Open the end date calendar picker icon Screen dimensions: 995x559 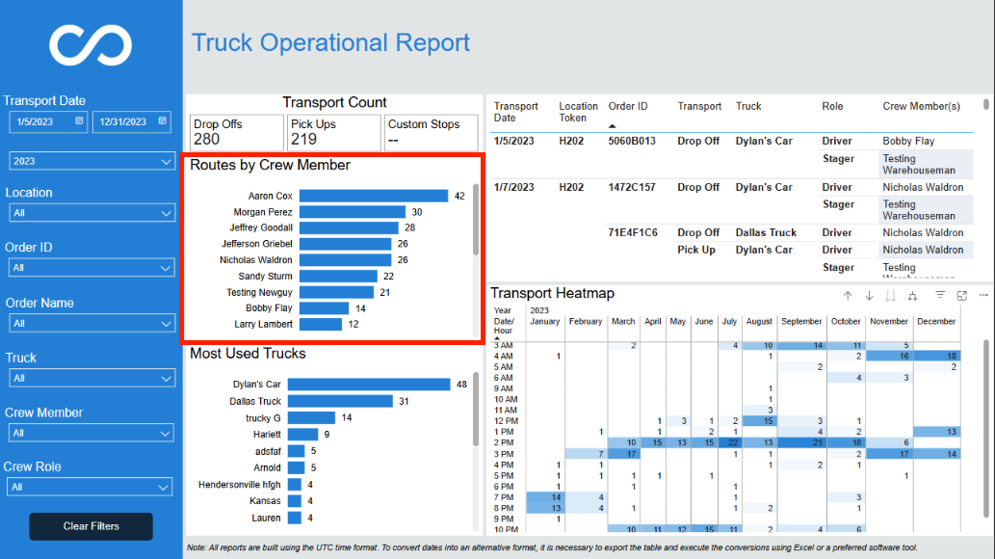(163, 120)
